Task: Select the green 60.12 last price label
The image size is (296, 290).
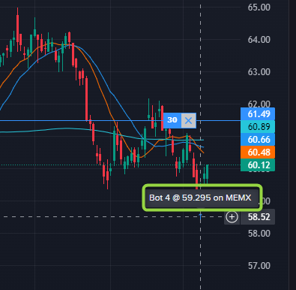Action: 258,165
